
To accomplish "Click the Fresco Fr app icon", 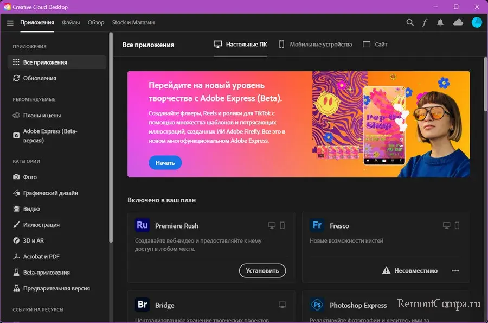I will [x=317, y=225].
